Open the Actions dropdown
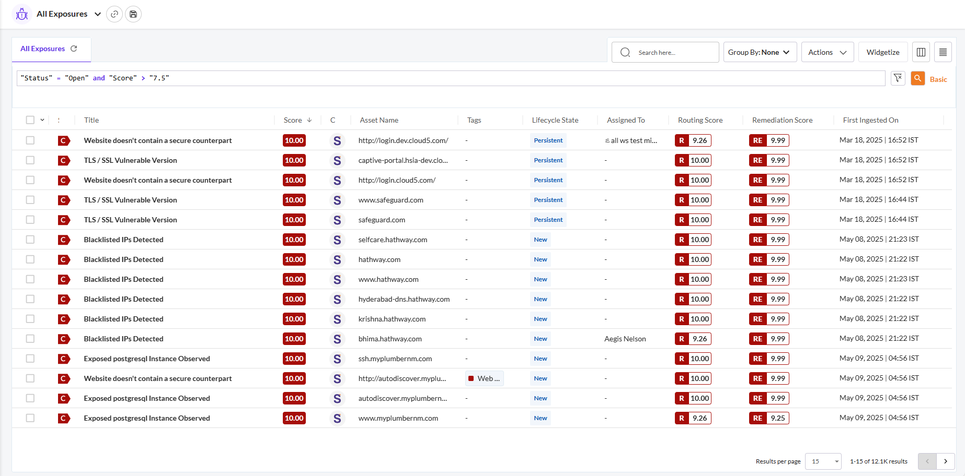 [x=828, y=52]
